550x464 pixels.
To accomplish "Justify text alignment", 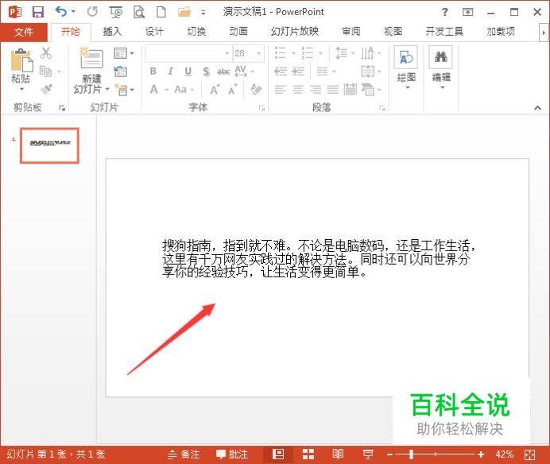I will pos(333,90).
